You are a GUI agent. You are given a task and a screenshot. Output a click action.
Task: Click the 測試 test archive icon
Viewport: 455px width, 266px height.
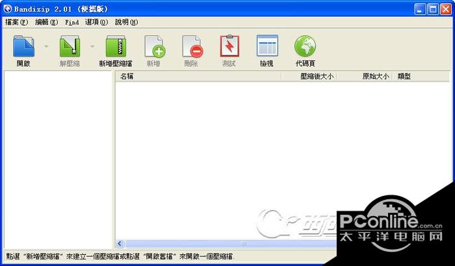click(229, 45)
